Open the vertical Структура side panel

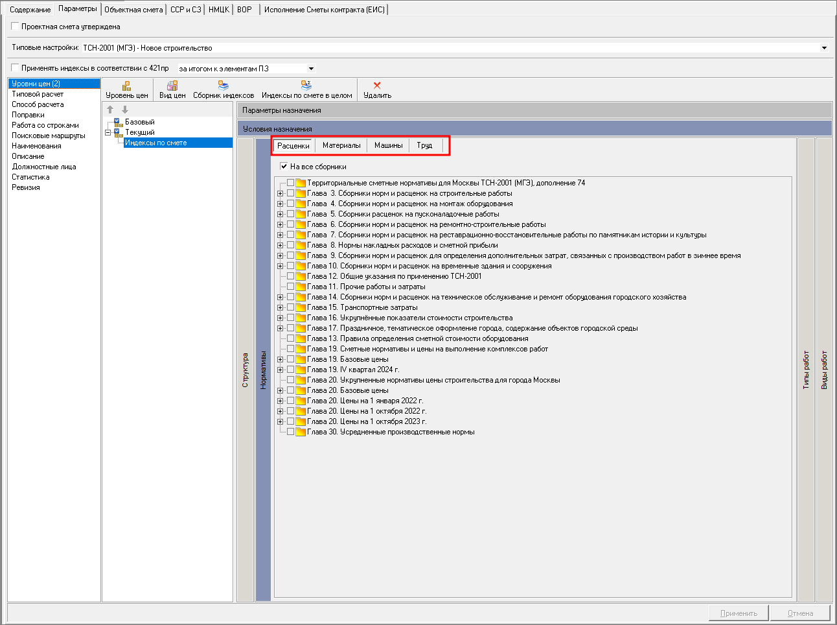click(245, 370)
